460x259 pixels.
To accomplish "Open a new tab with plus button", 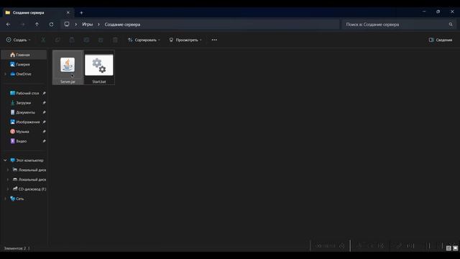I will (81, 13).
